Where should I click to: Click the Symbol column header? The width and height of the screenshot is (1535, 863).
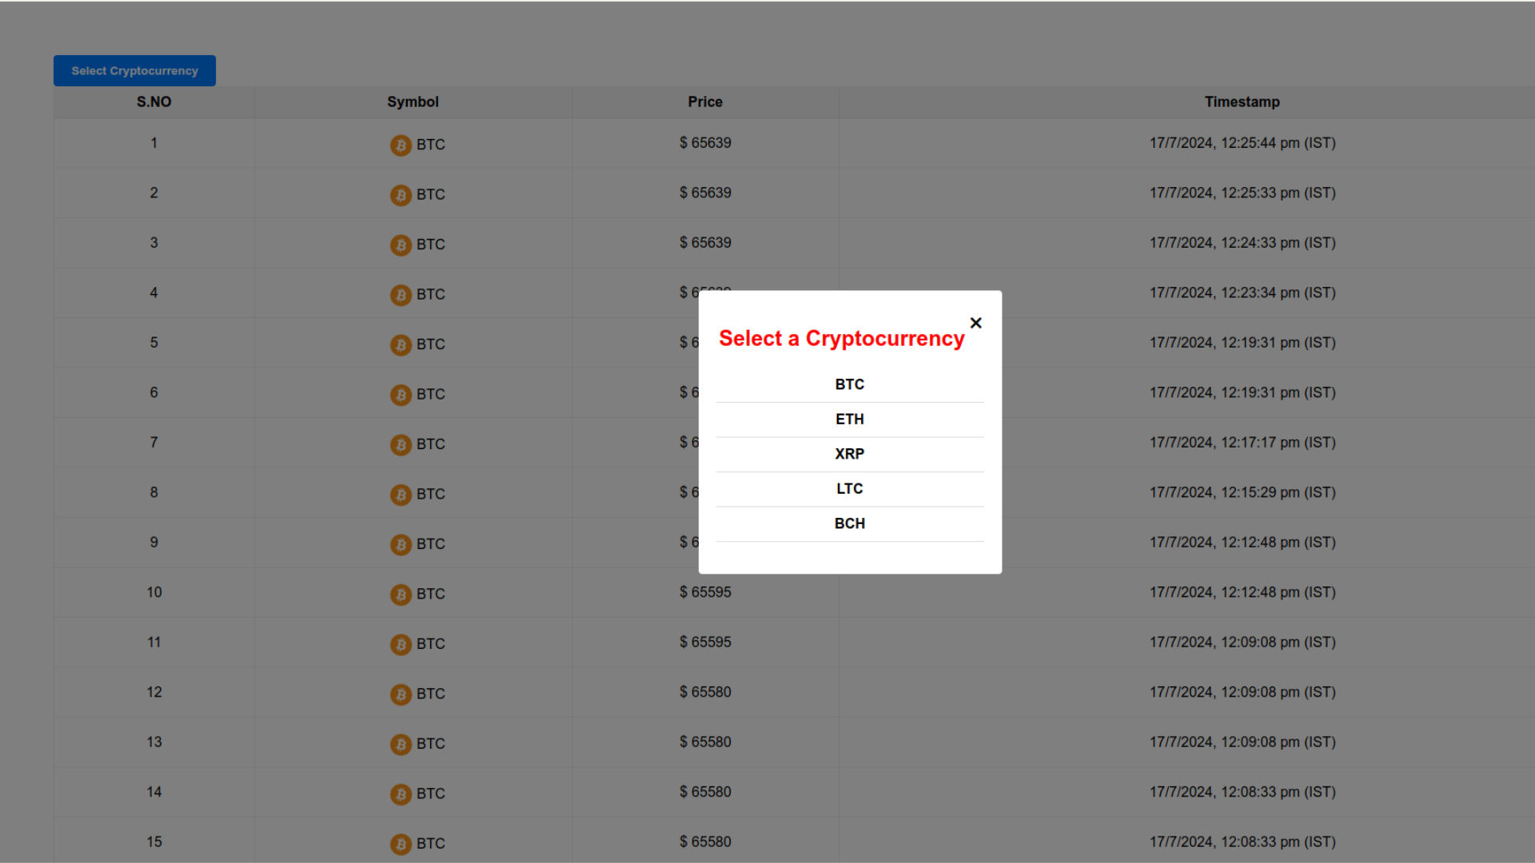click(x=413, y=102)
